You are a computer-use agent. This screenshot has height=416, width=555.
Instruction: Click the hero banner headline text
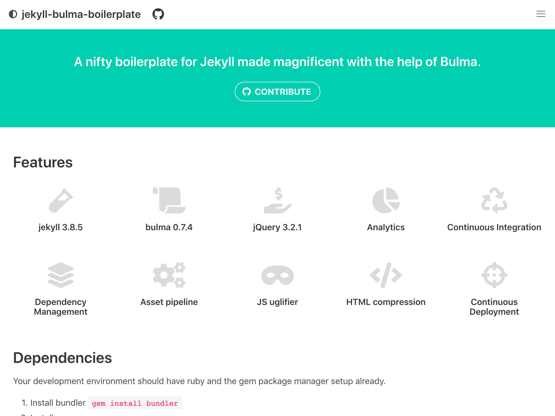[277, 62]
